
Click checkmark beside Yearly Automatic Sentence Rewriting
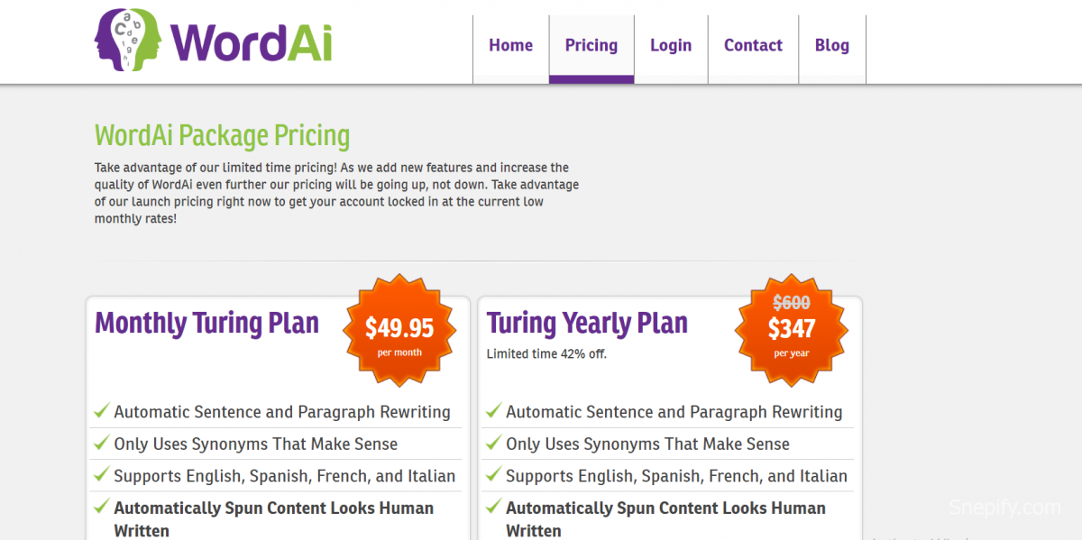(493, 412)
